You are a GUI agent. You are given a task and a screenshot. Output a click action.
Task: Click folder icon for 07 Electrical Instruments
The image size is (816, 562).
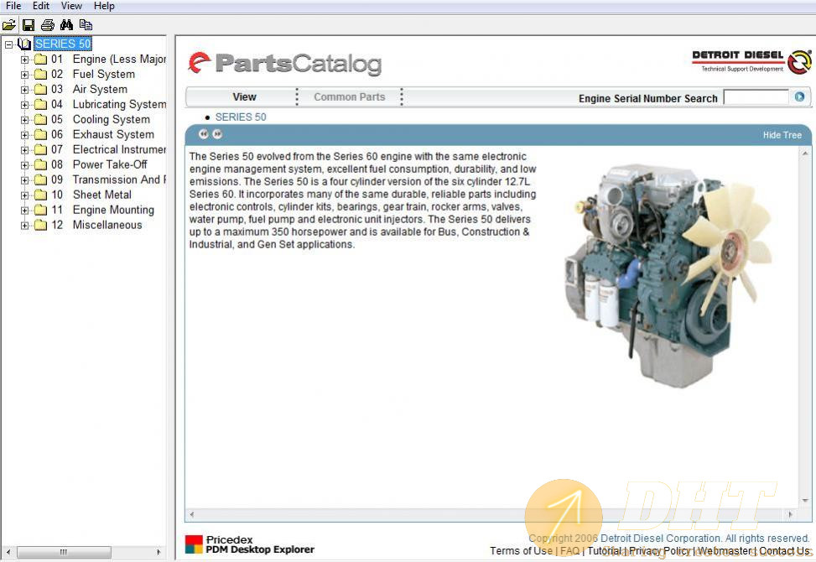(40, 150)
